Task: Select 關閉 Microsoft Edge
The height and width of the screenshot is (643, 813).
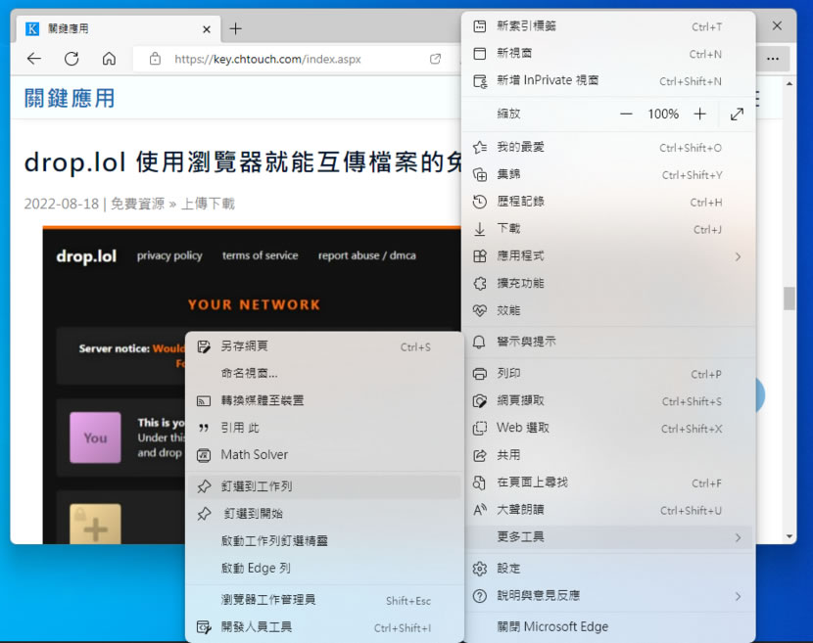Action: pos(608,626)
